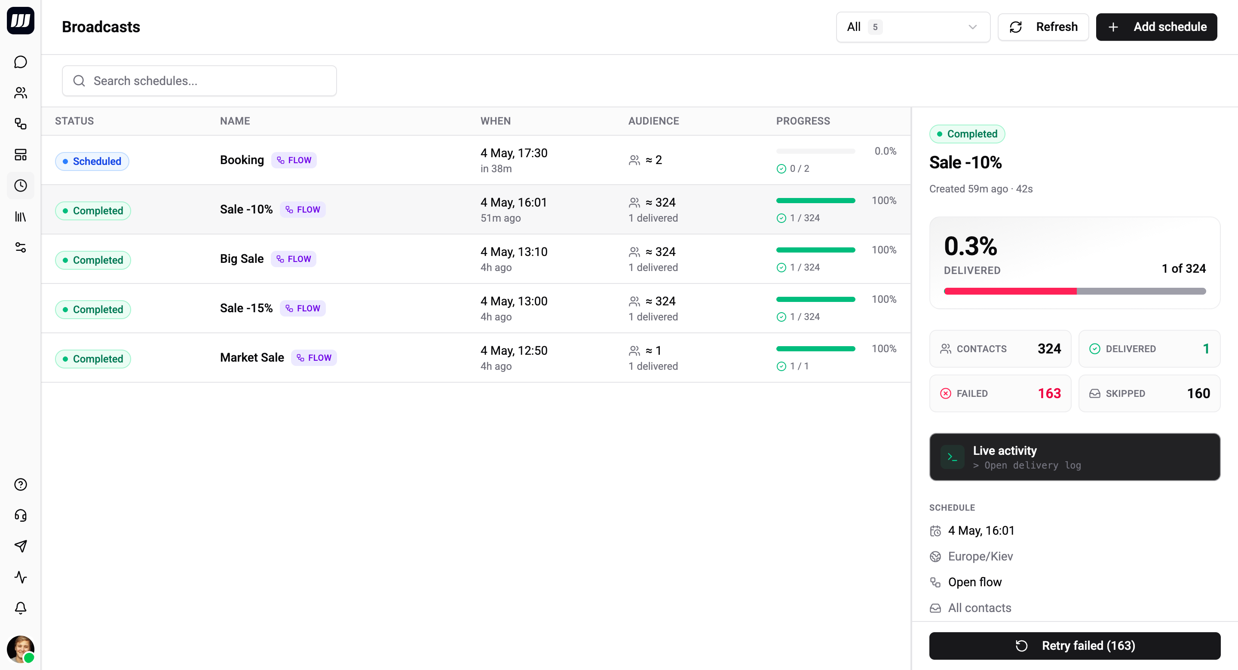The width and height of the screenshot is (1238, 670).
Task: Click the check icon in the Delivered card
Action: 1095,349
